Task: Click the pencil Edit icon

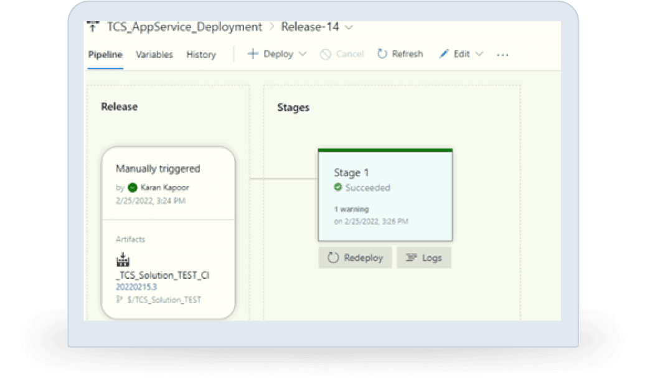Action: click(x=444, y=54)
